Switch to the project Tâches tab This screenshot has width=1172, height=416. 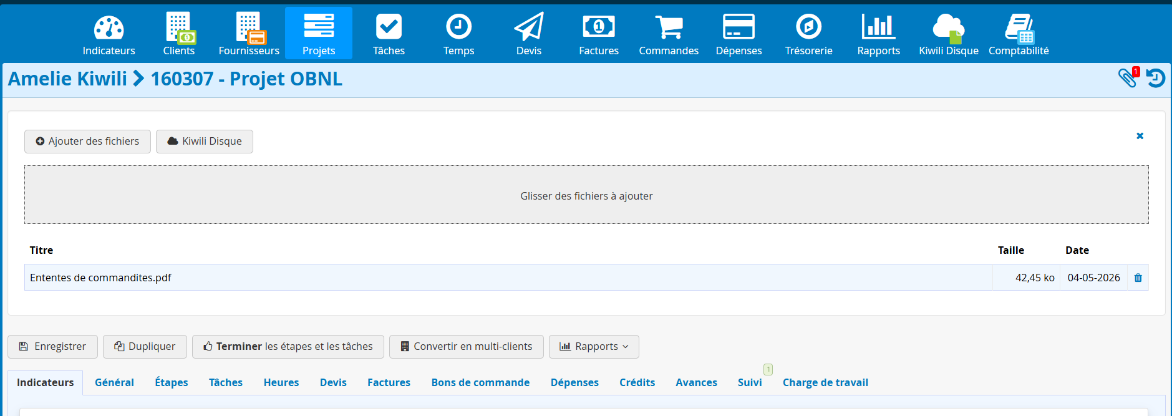[x=226, y=382]
